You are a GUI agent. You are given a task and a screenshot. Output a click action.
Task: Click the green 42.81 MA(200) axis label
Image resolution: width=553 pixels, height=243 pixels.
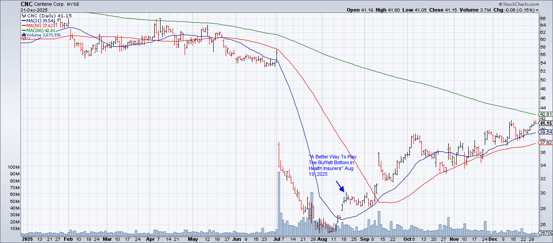point(546,114)
